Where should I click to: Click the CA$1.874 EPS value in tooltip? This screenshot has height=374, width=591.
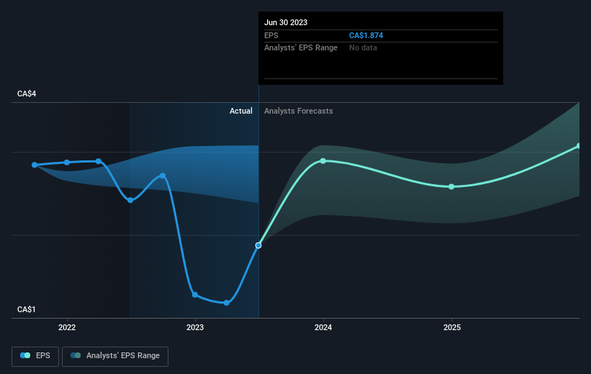pos(366,35)
